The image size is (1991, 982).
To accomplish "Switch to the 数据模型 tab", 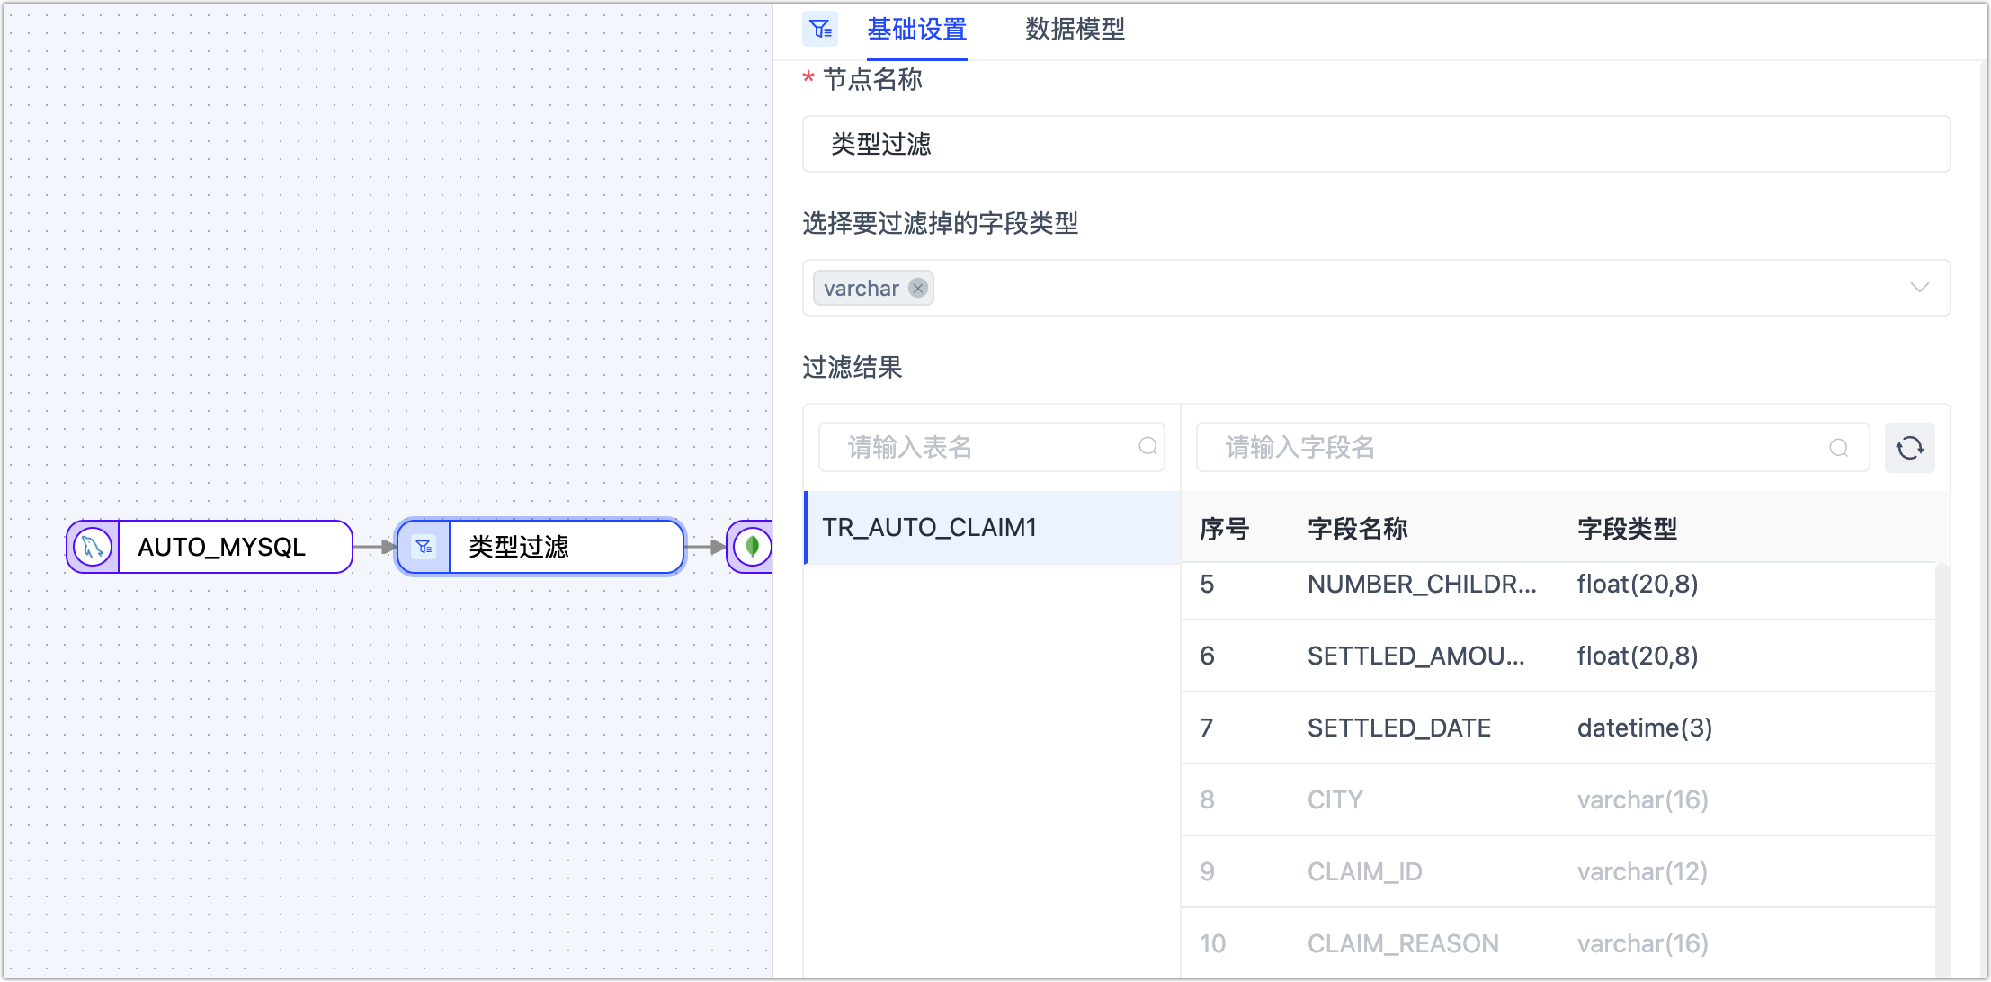I will tap(1074, 30).
